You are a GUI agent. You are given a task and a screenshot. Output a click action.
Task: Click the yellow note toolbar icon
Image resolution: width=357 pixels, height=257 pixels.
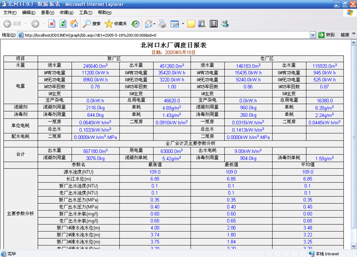point(191,24)
